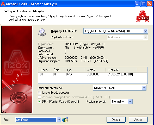The image size is (154, 125).
Task: Click the StarForce profile text field
Action: coord(36,120)
